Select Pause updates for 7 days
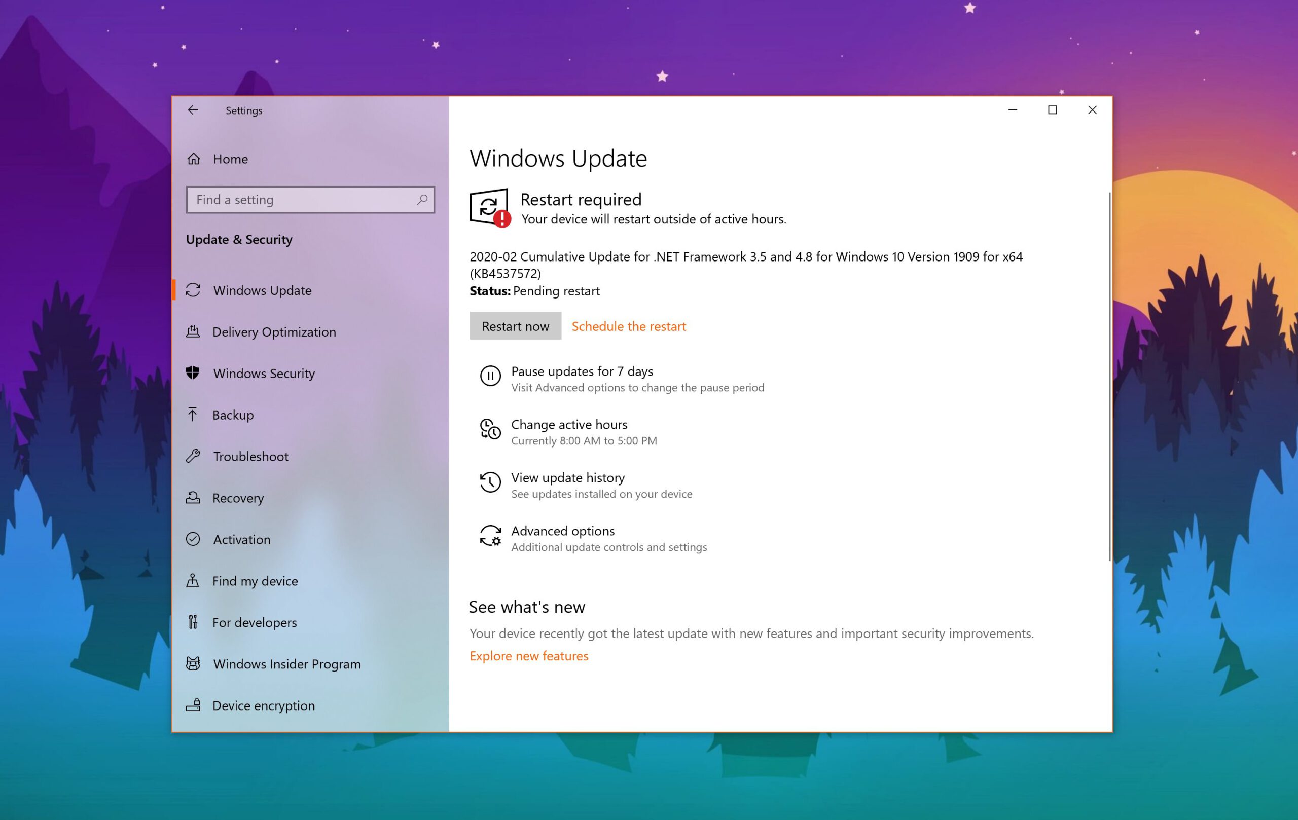Viewport: 1298px width, 820px height. click(x=582, y=371)
